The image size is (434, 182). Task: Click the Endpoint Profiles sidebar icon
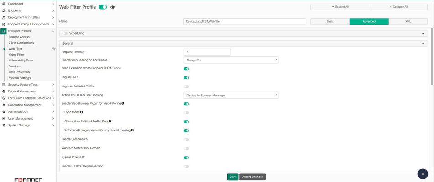4,31
